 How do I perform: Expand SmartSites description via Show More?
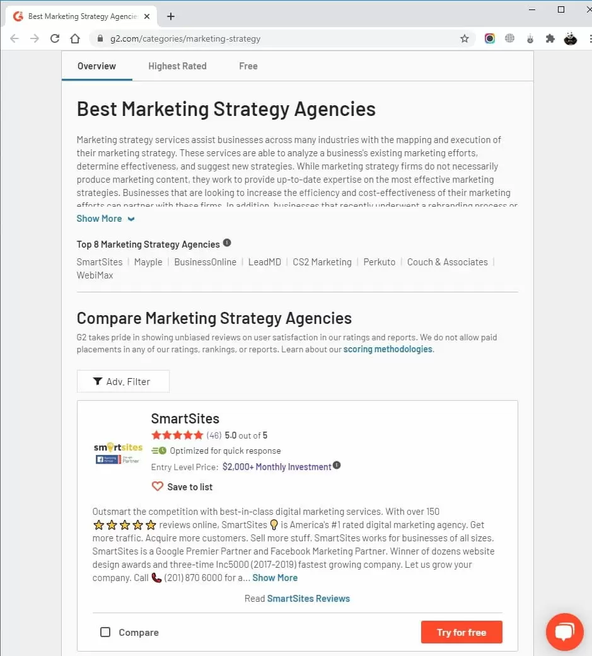(x=275, y=577)
